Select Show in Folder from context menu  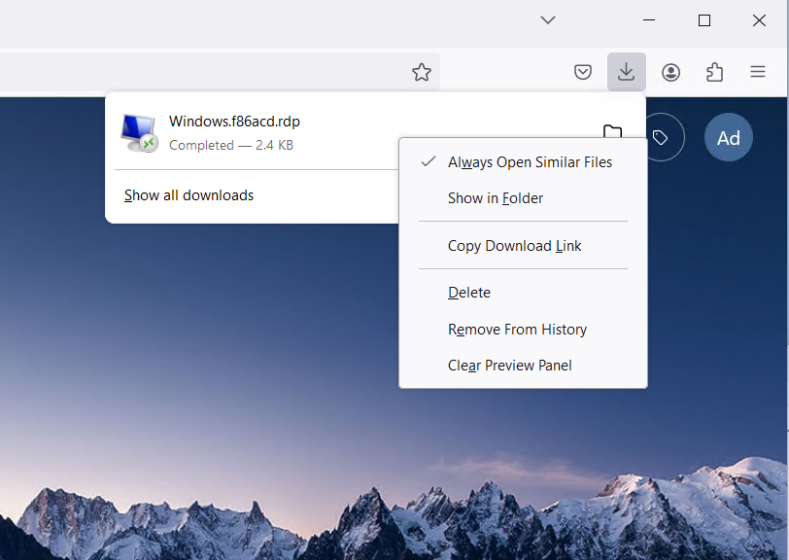496,198
